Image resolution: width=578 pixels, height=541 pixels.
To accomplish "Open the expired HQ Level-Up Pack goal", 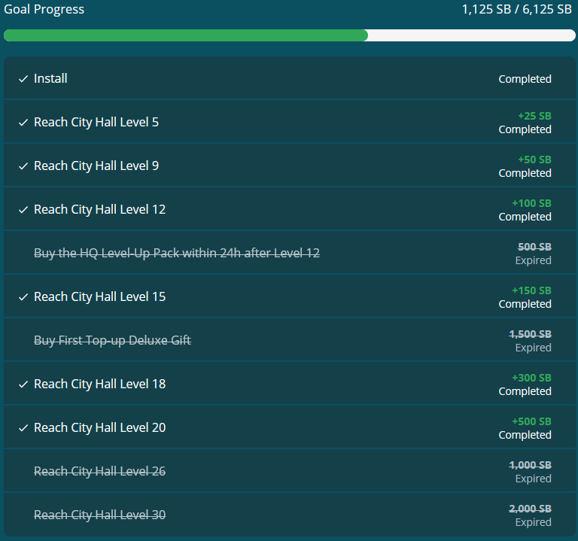I will click(x=177, y=253).
